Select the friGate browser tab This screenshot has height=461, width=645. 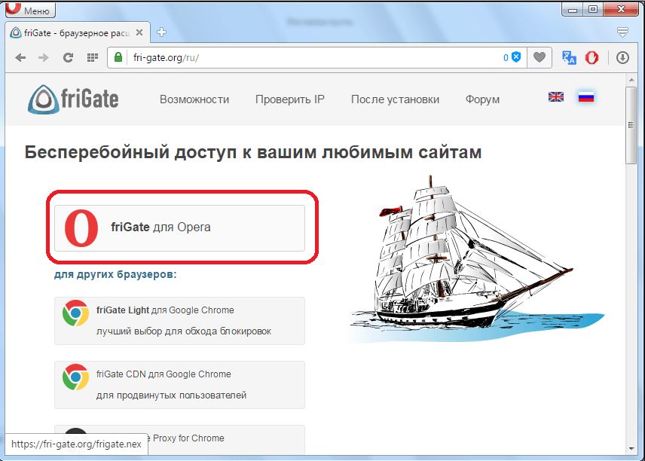click(x=78, y=32)
